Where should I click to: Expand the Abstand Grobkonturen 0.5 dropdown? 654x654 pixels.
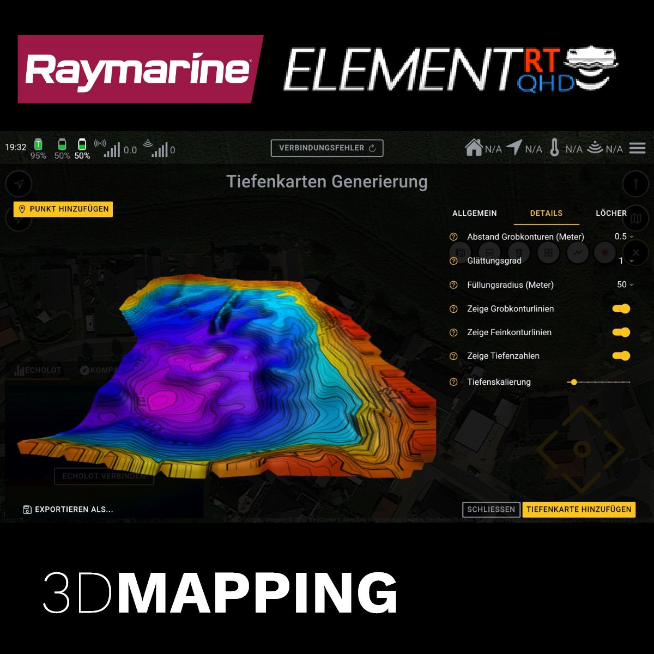tap(624, 237)
